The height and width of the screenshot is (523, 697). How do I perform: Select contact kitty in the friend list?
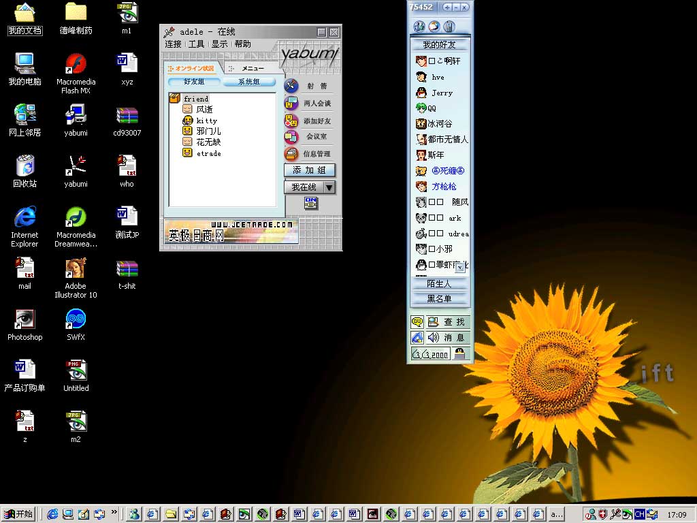point(206,121)
